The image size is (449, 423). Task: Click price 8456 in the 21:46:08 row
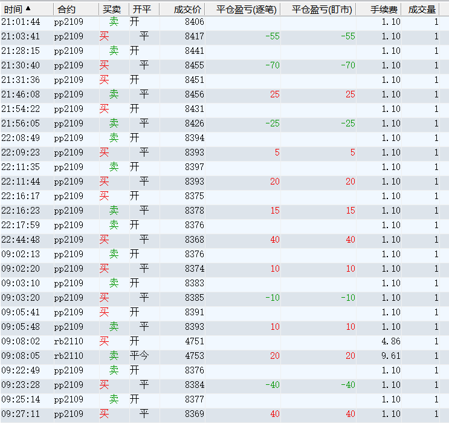point(195,94)
